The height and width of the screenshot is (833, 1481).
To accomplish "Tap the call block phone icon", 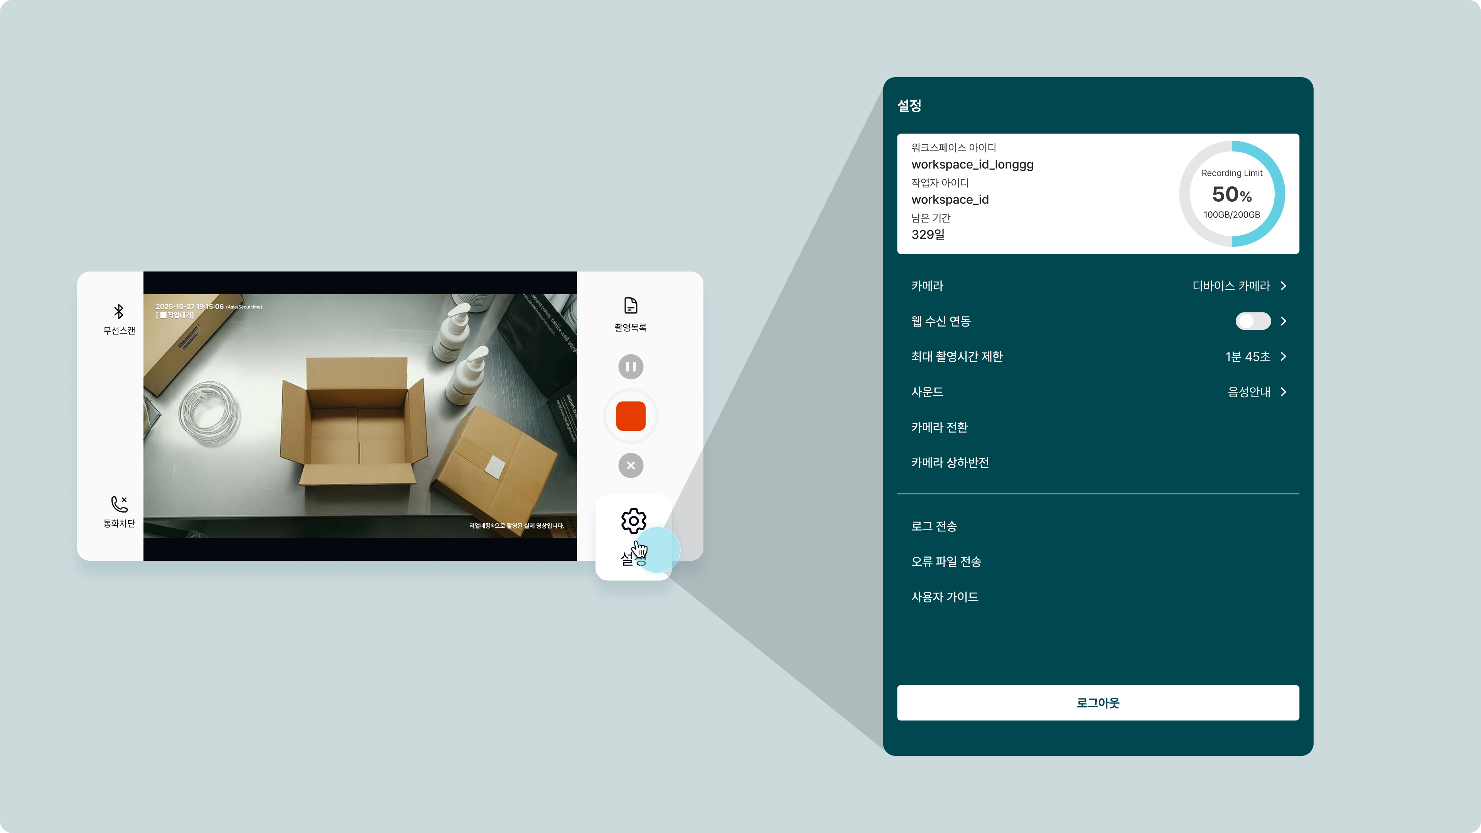I will point(119,504).
